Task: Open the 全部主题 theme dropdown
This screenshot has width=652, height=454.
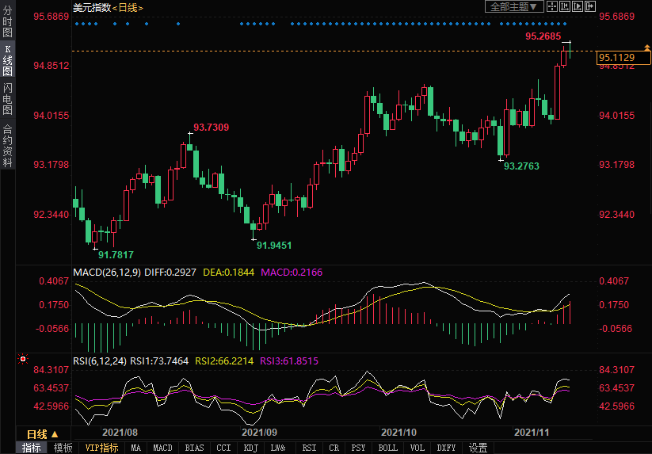Action: [513, 6]
